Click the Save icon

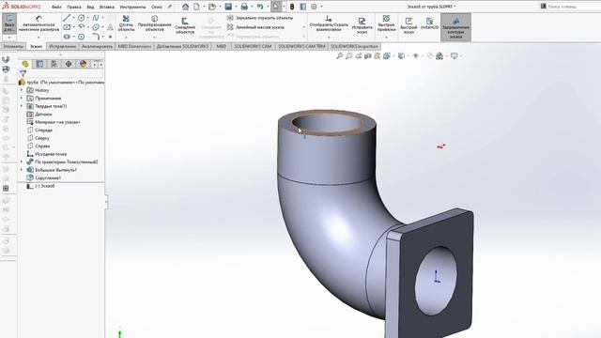[228, 7]
